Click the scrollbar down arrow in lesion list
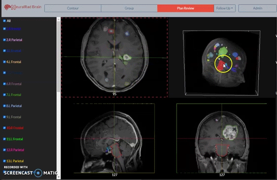277x180 pixels. tap(58, 177)
